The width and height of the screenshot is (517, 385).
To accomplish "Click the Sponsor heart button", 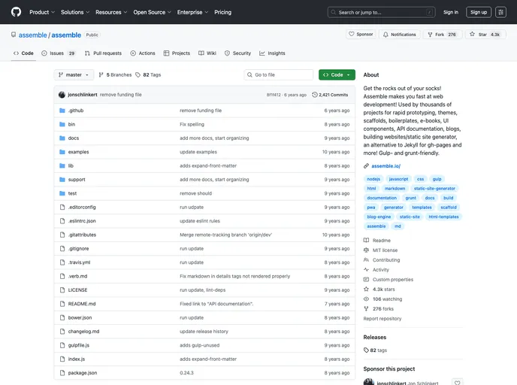I will [x=361, y=35].
